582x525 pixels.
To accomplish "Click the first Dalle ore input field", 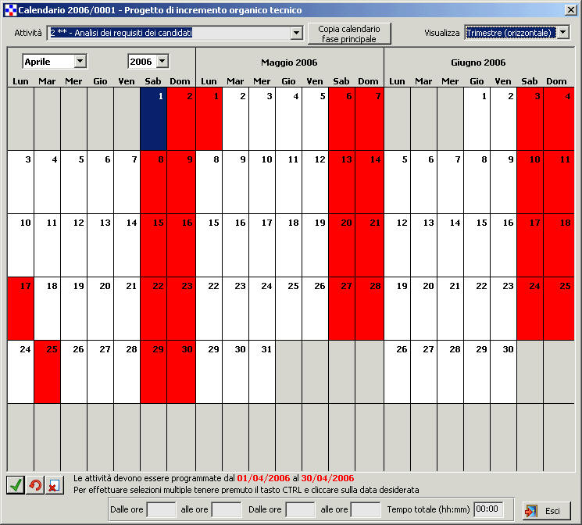I will (162, 509).
